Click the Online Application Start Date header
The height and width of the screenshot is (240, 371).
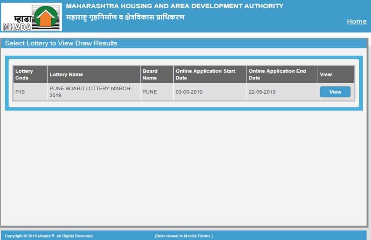pyautogui.click(x=205, y=75)
